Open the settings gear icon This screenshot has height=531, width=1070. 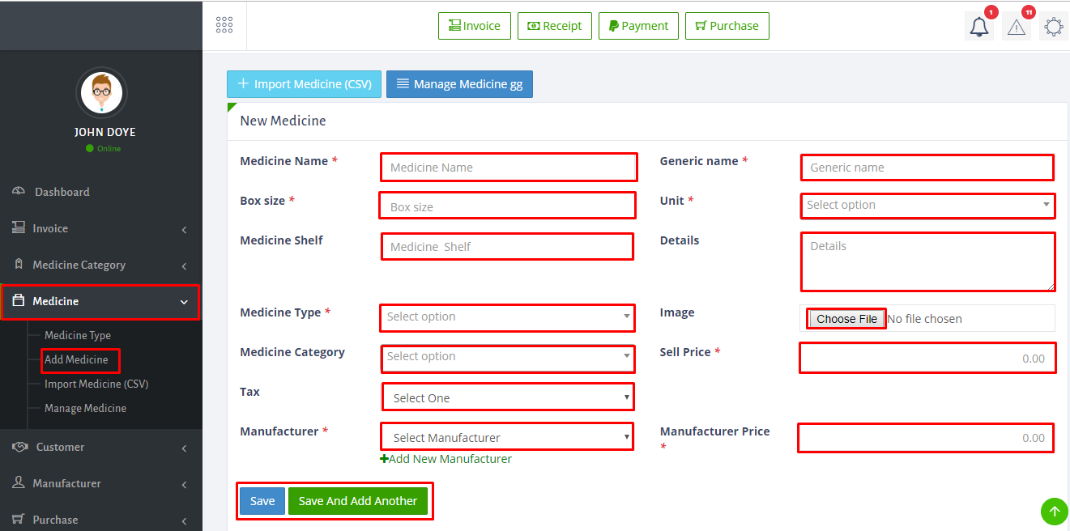coord(1053,27)
